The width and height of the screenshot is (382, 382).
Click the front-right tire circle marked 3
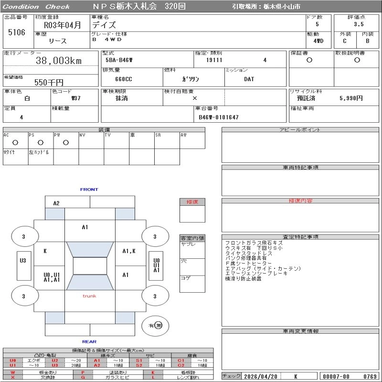pos(155,236)
